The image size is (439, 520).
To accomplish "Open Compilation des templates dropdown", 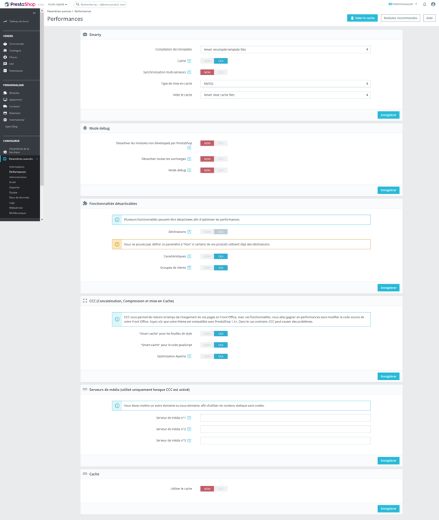I will tap(285, 49).
